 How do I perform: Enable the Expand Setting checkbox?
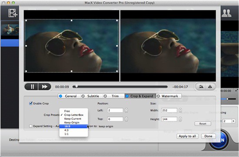31,126
